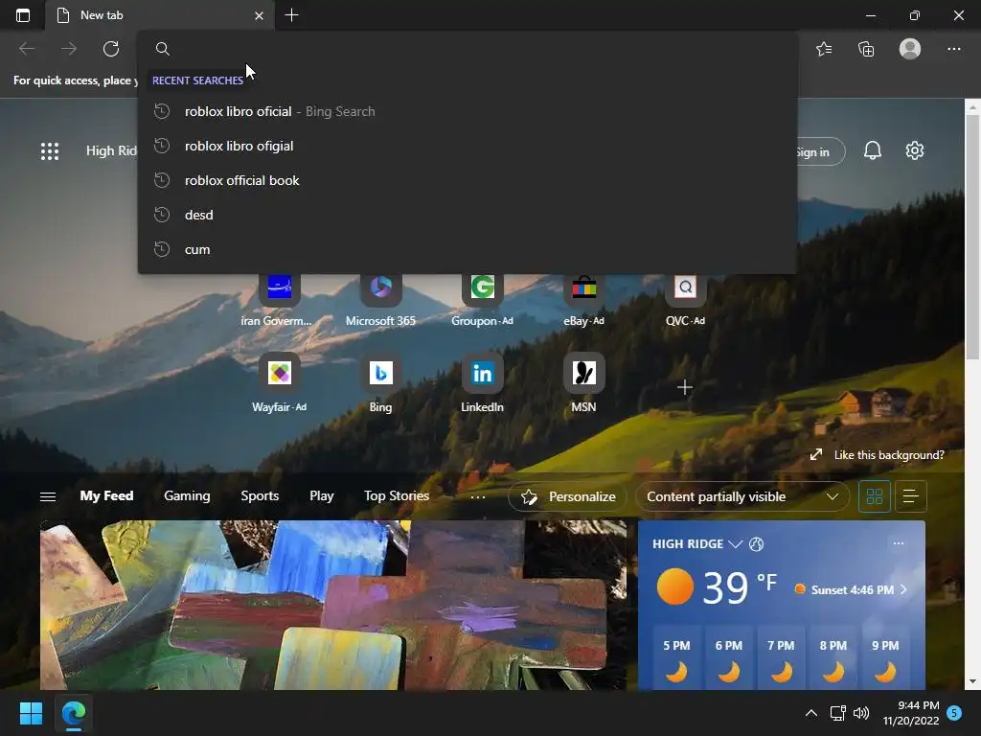The image size is (981, 736).
Task: Select recent search roblox official book
Action: [467, 180]
